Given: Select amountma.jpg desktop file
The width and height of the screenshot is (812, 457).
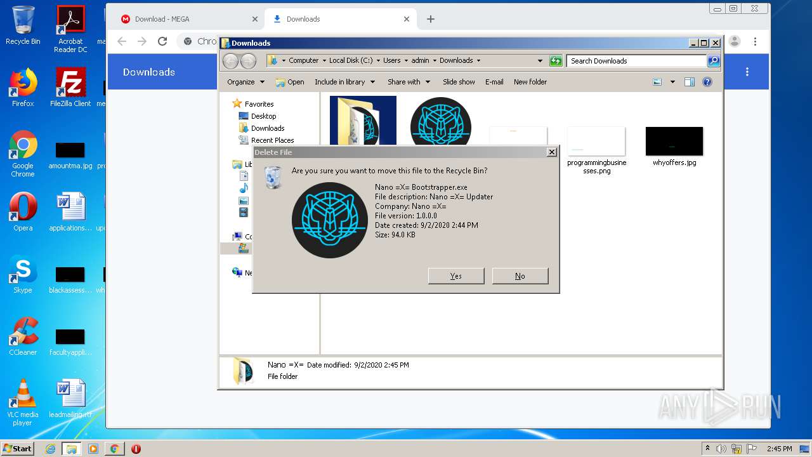Looking at the screenshot, I should point(70,155).
